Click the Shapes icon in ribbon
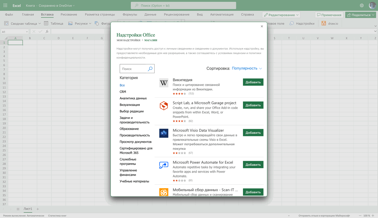This screenshot has height=218, width=378. point(97,23)
